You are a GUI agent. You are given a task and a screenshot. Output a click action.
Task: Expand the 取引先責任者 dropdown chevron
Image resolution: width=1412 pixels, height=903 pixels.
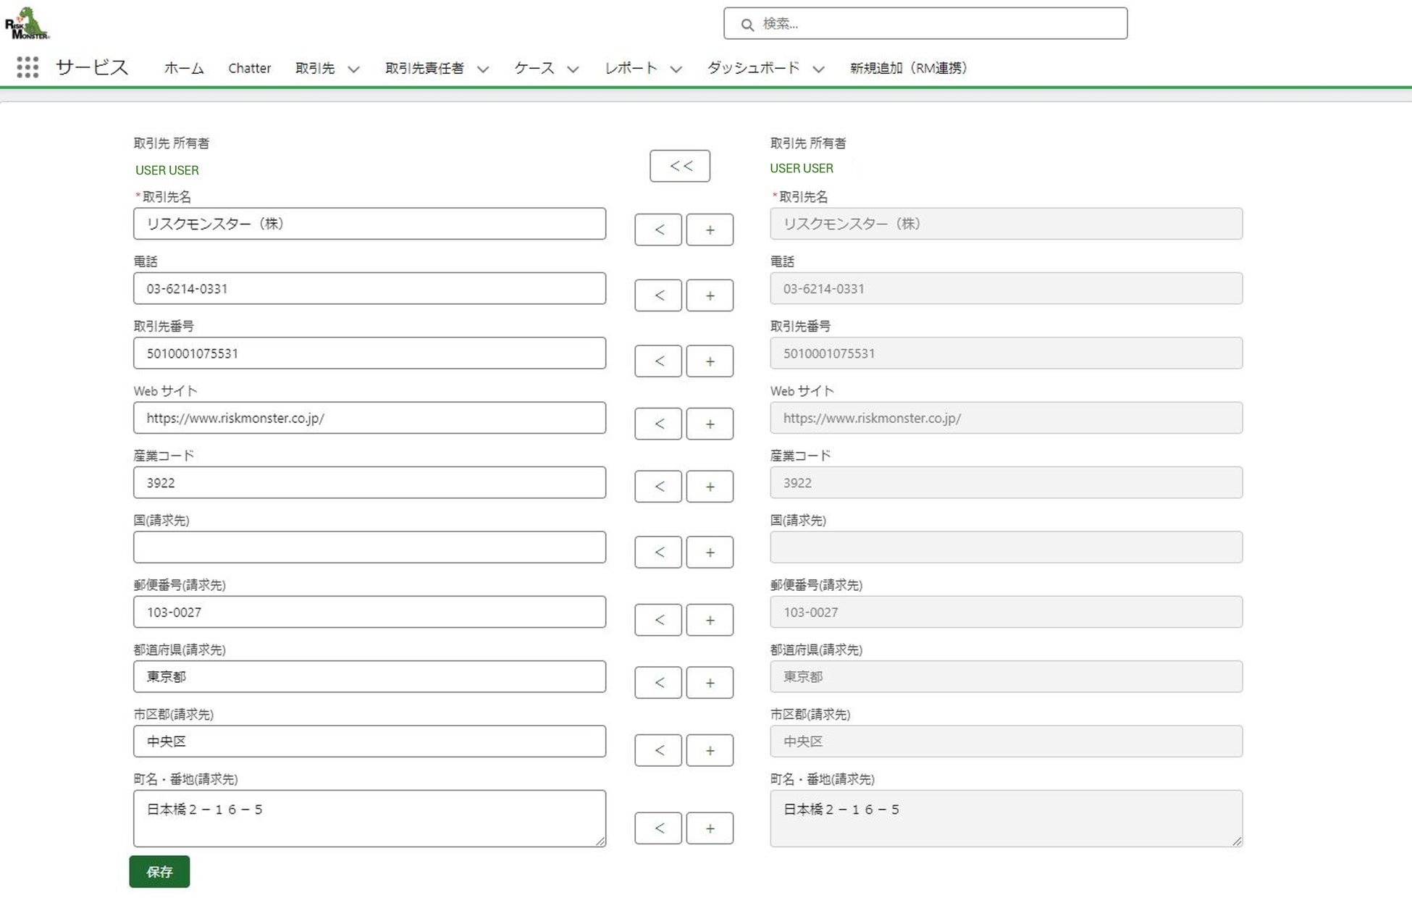point(483,69)
